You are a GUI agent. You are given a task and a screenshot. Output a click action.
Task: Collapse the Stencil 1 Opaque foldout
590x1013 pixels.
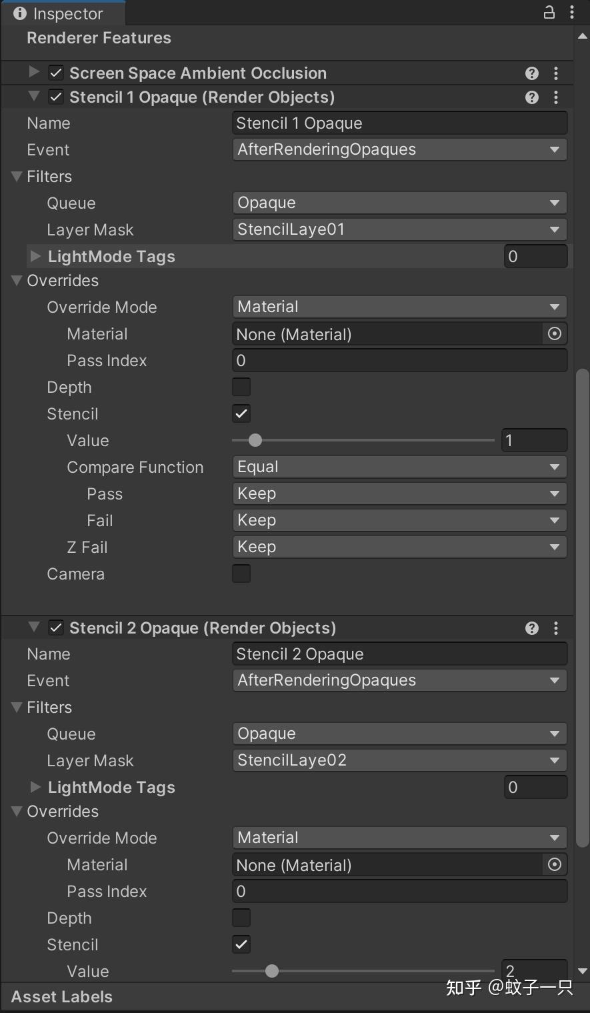33,97
